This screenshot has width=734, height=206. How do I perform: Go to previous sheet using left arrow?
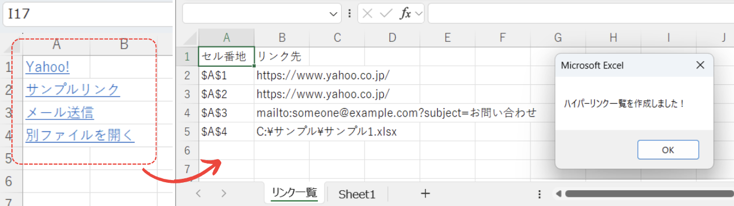tap(198, 194)
